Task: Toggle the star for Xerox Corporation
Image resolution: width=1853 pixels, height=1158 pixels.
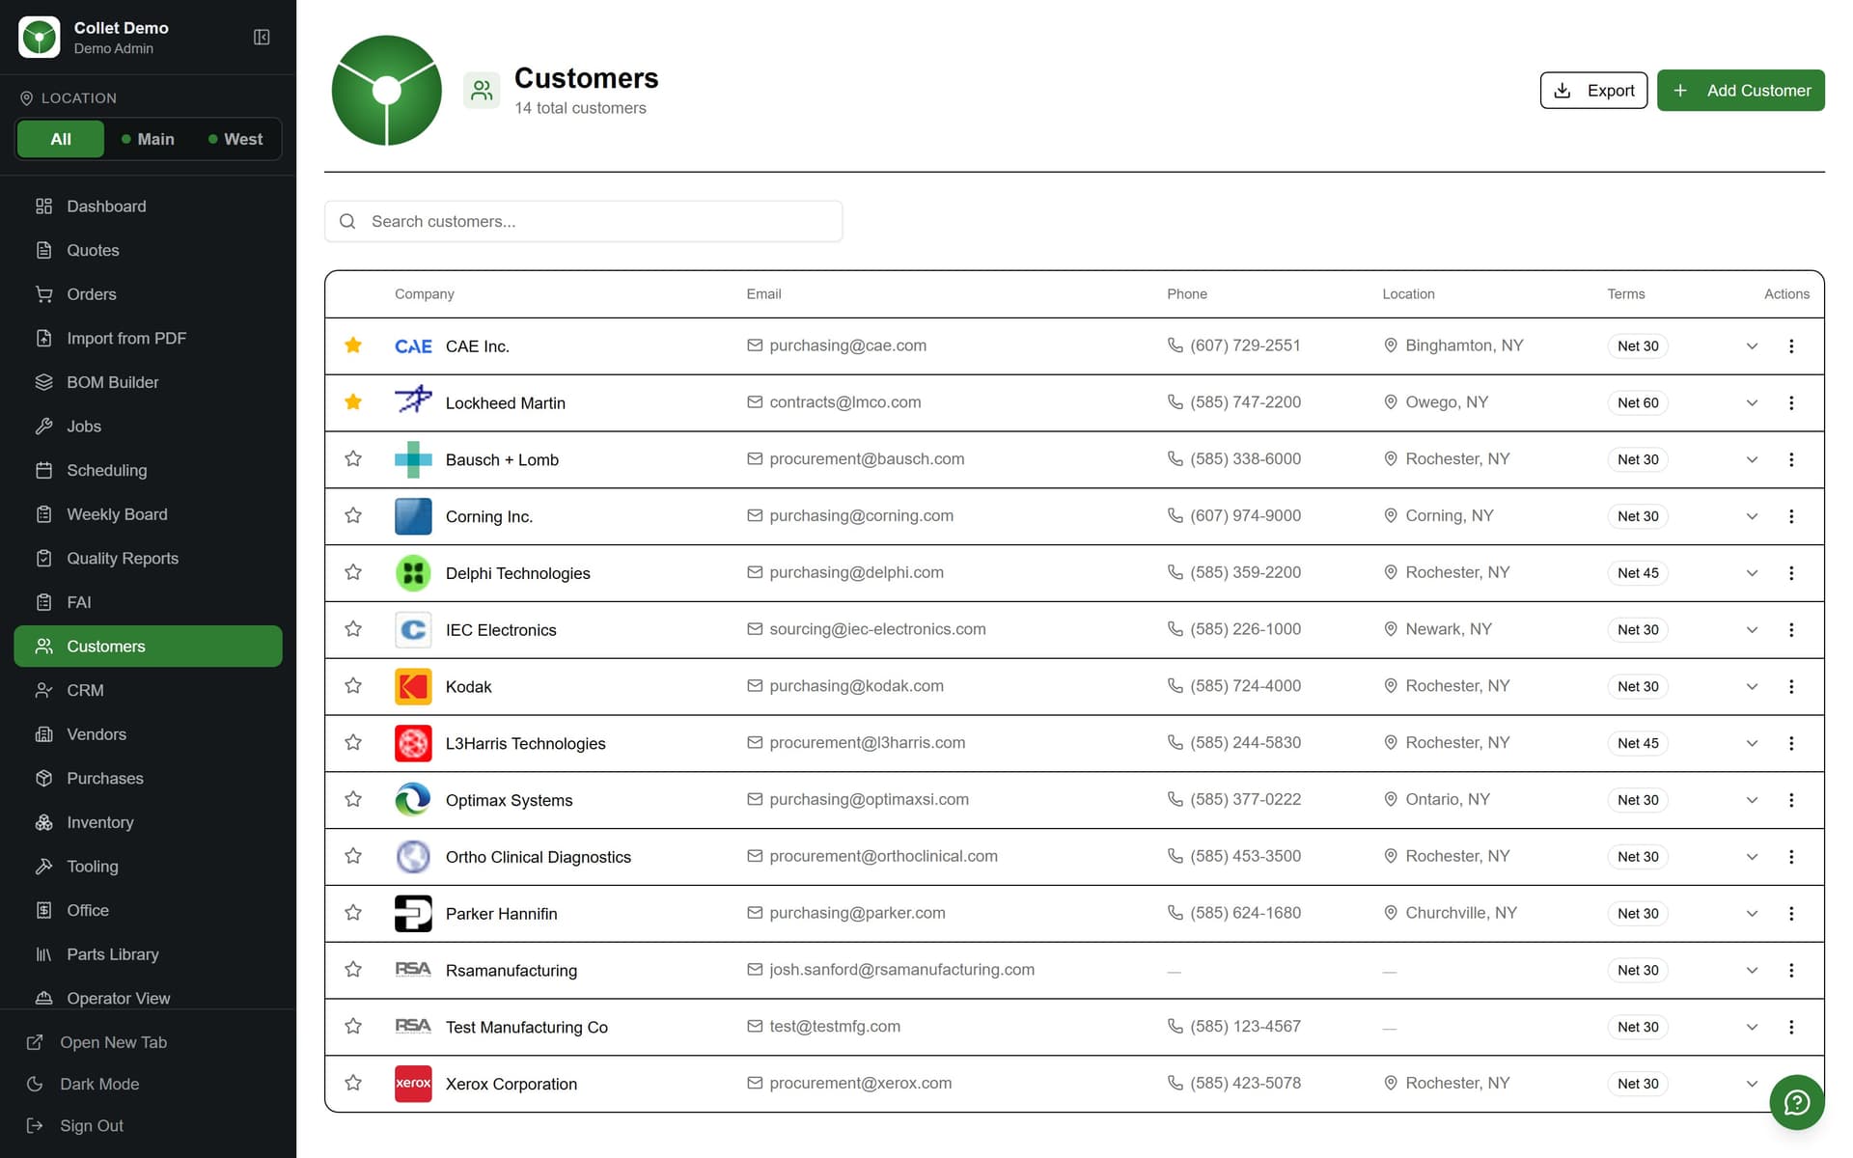Action: tap(353, 1083)
